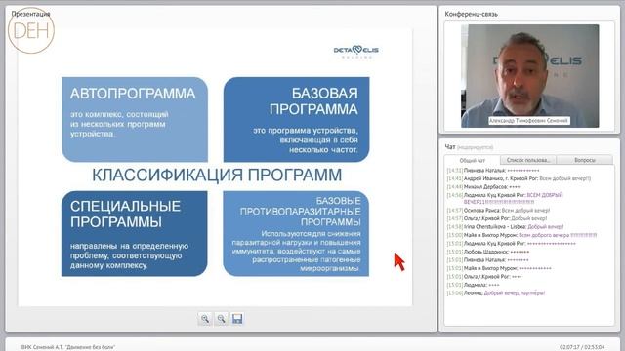625x351 pixels.
Task: Zoom in on the presentation slide
Action: (x=205, y=319)
